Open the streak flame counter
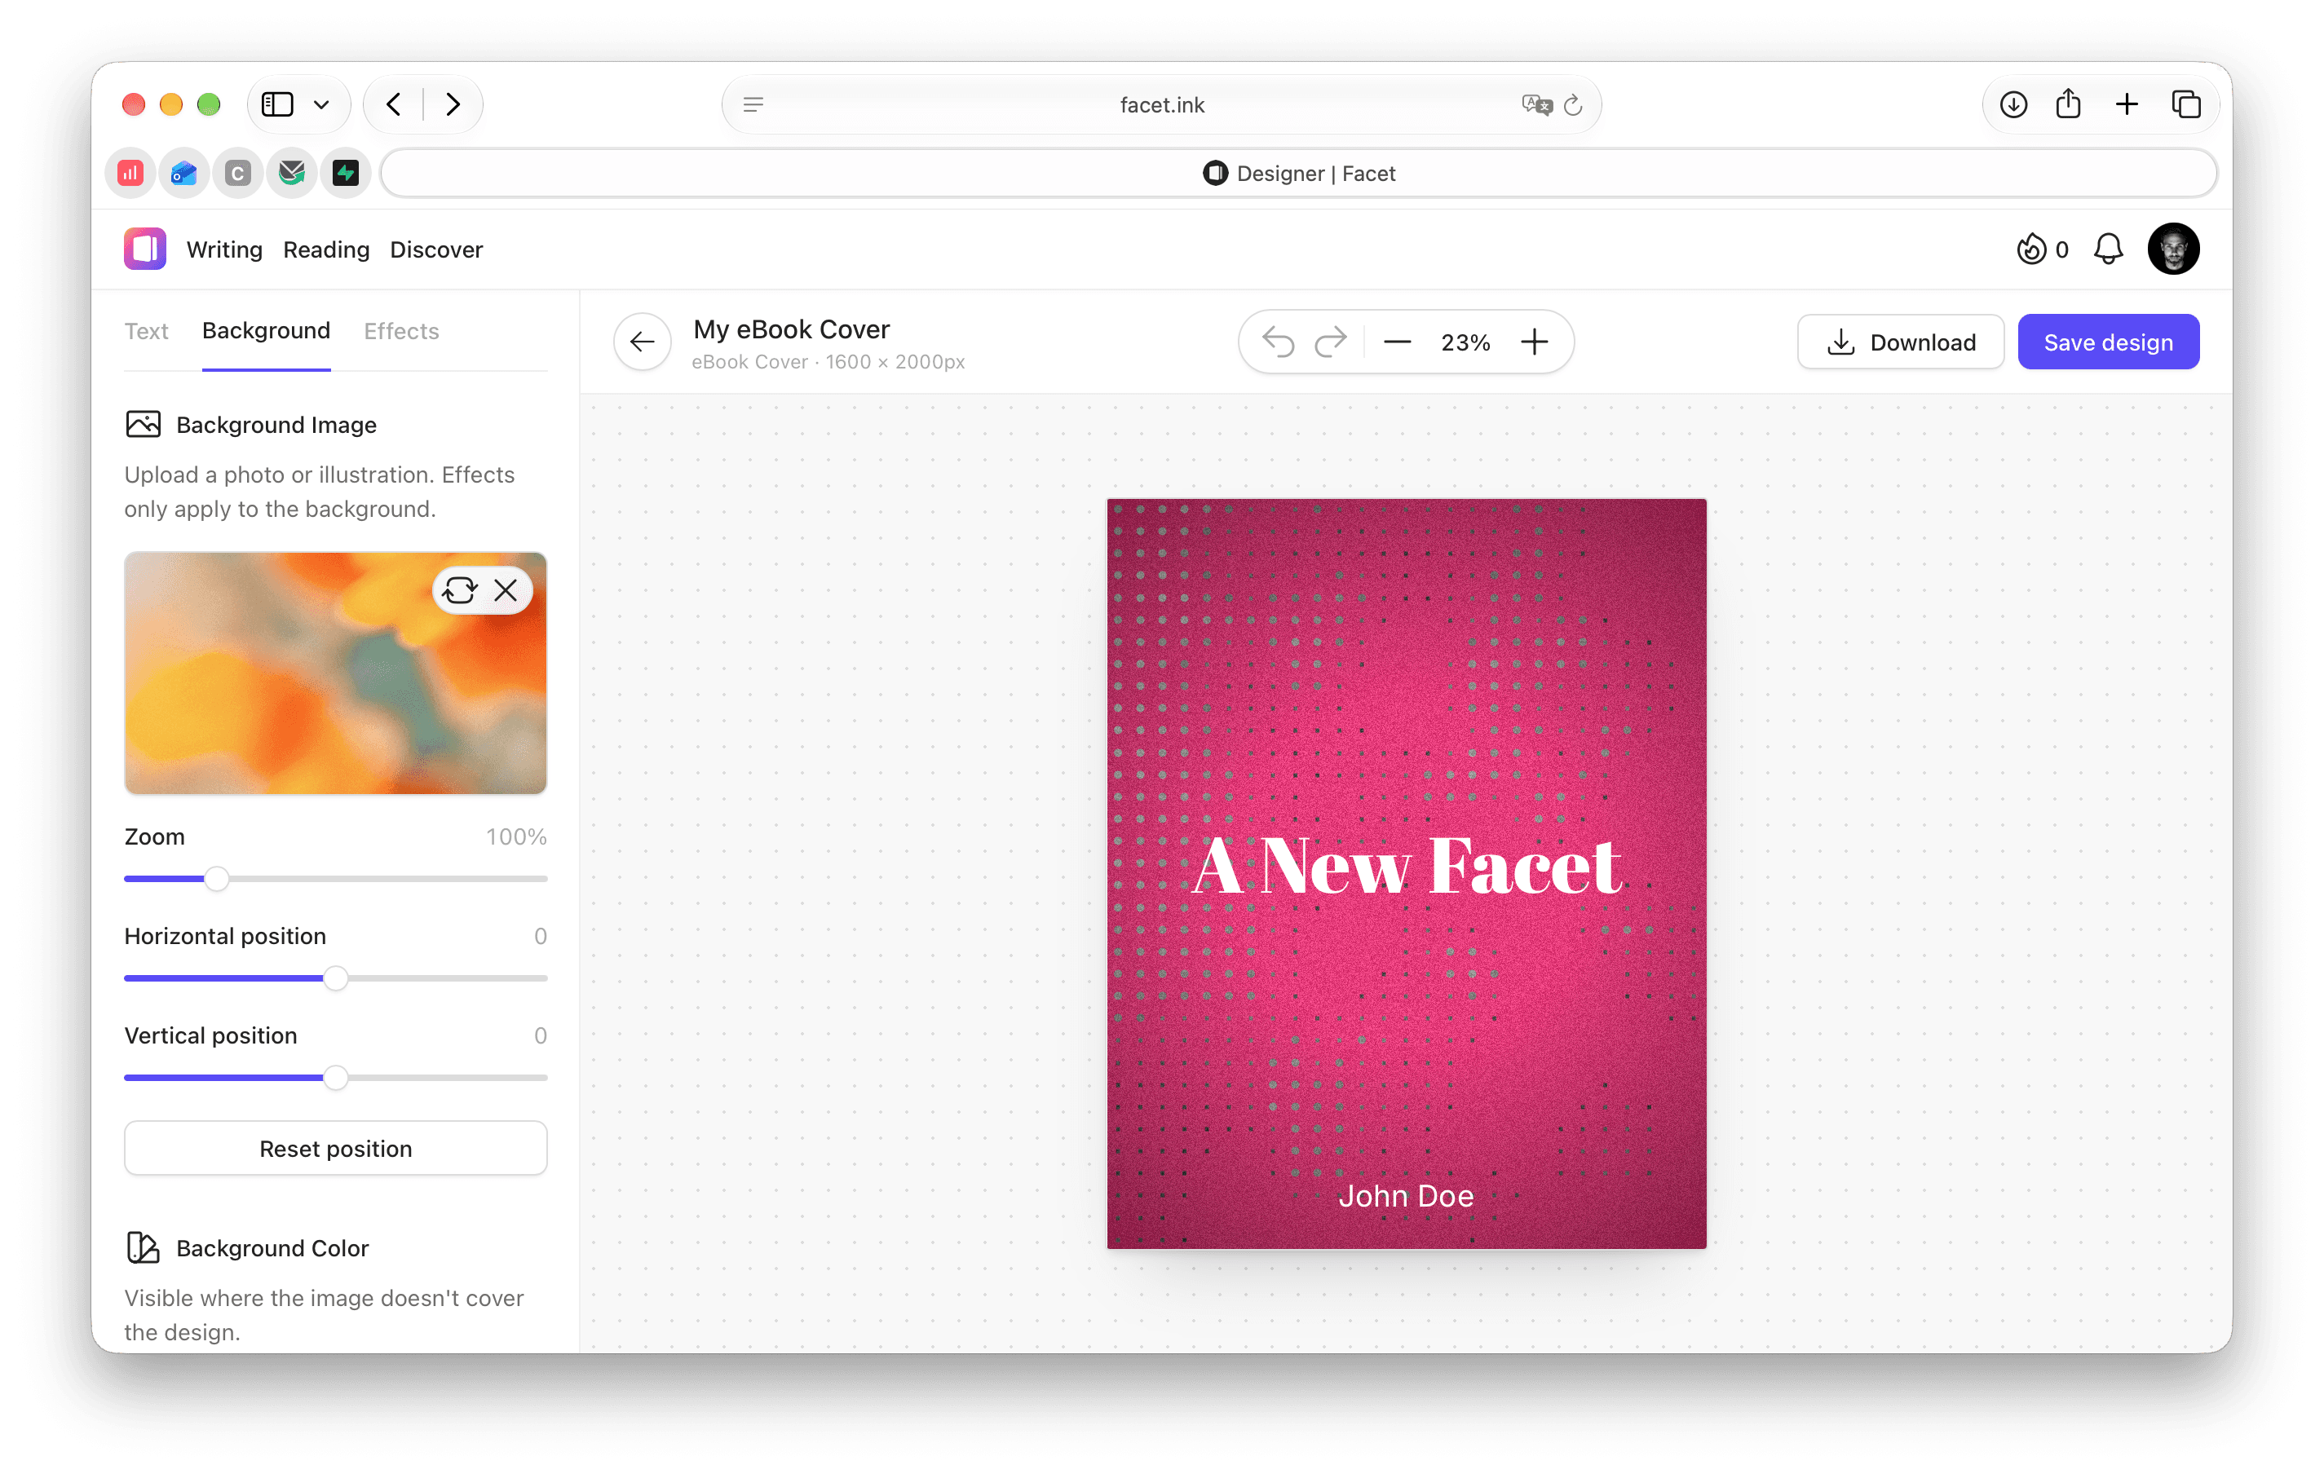The height and width of the screenshot is (1474, 2324). click(x=2042, y=249)
